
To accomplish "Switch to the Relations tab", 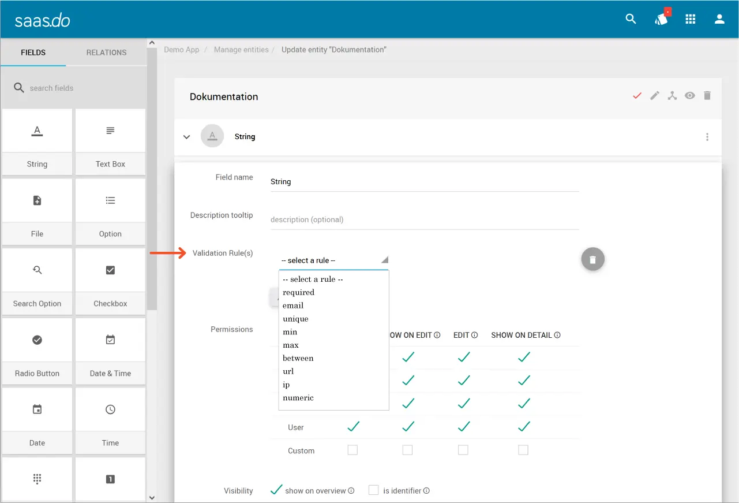I will tap(106, 53).
